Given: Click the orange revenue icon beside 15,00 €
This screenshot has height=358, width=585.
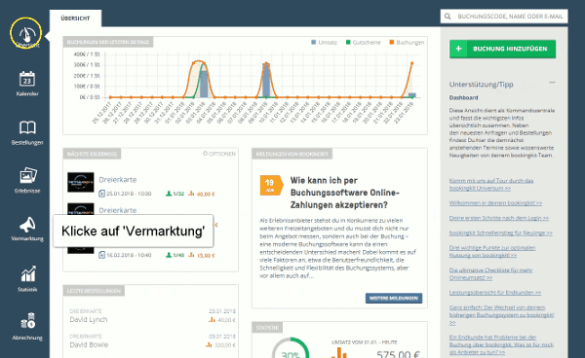Looking at the screenshot, I should [x=191, y=255].
